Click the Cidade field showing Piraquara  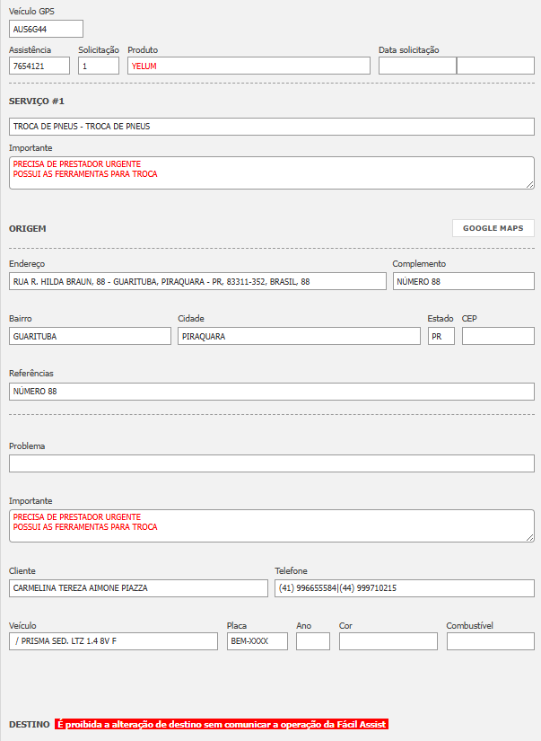(x=299, y=336)
